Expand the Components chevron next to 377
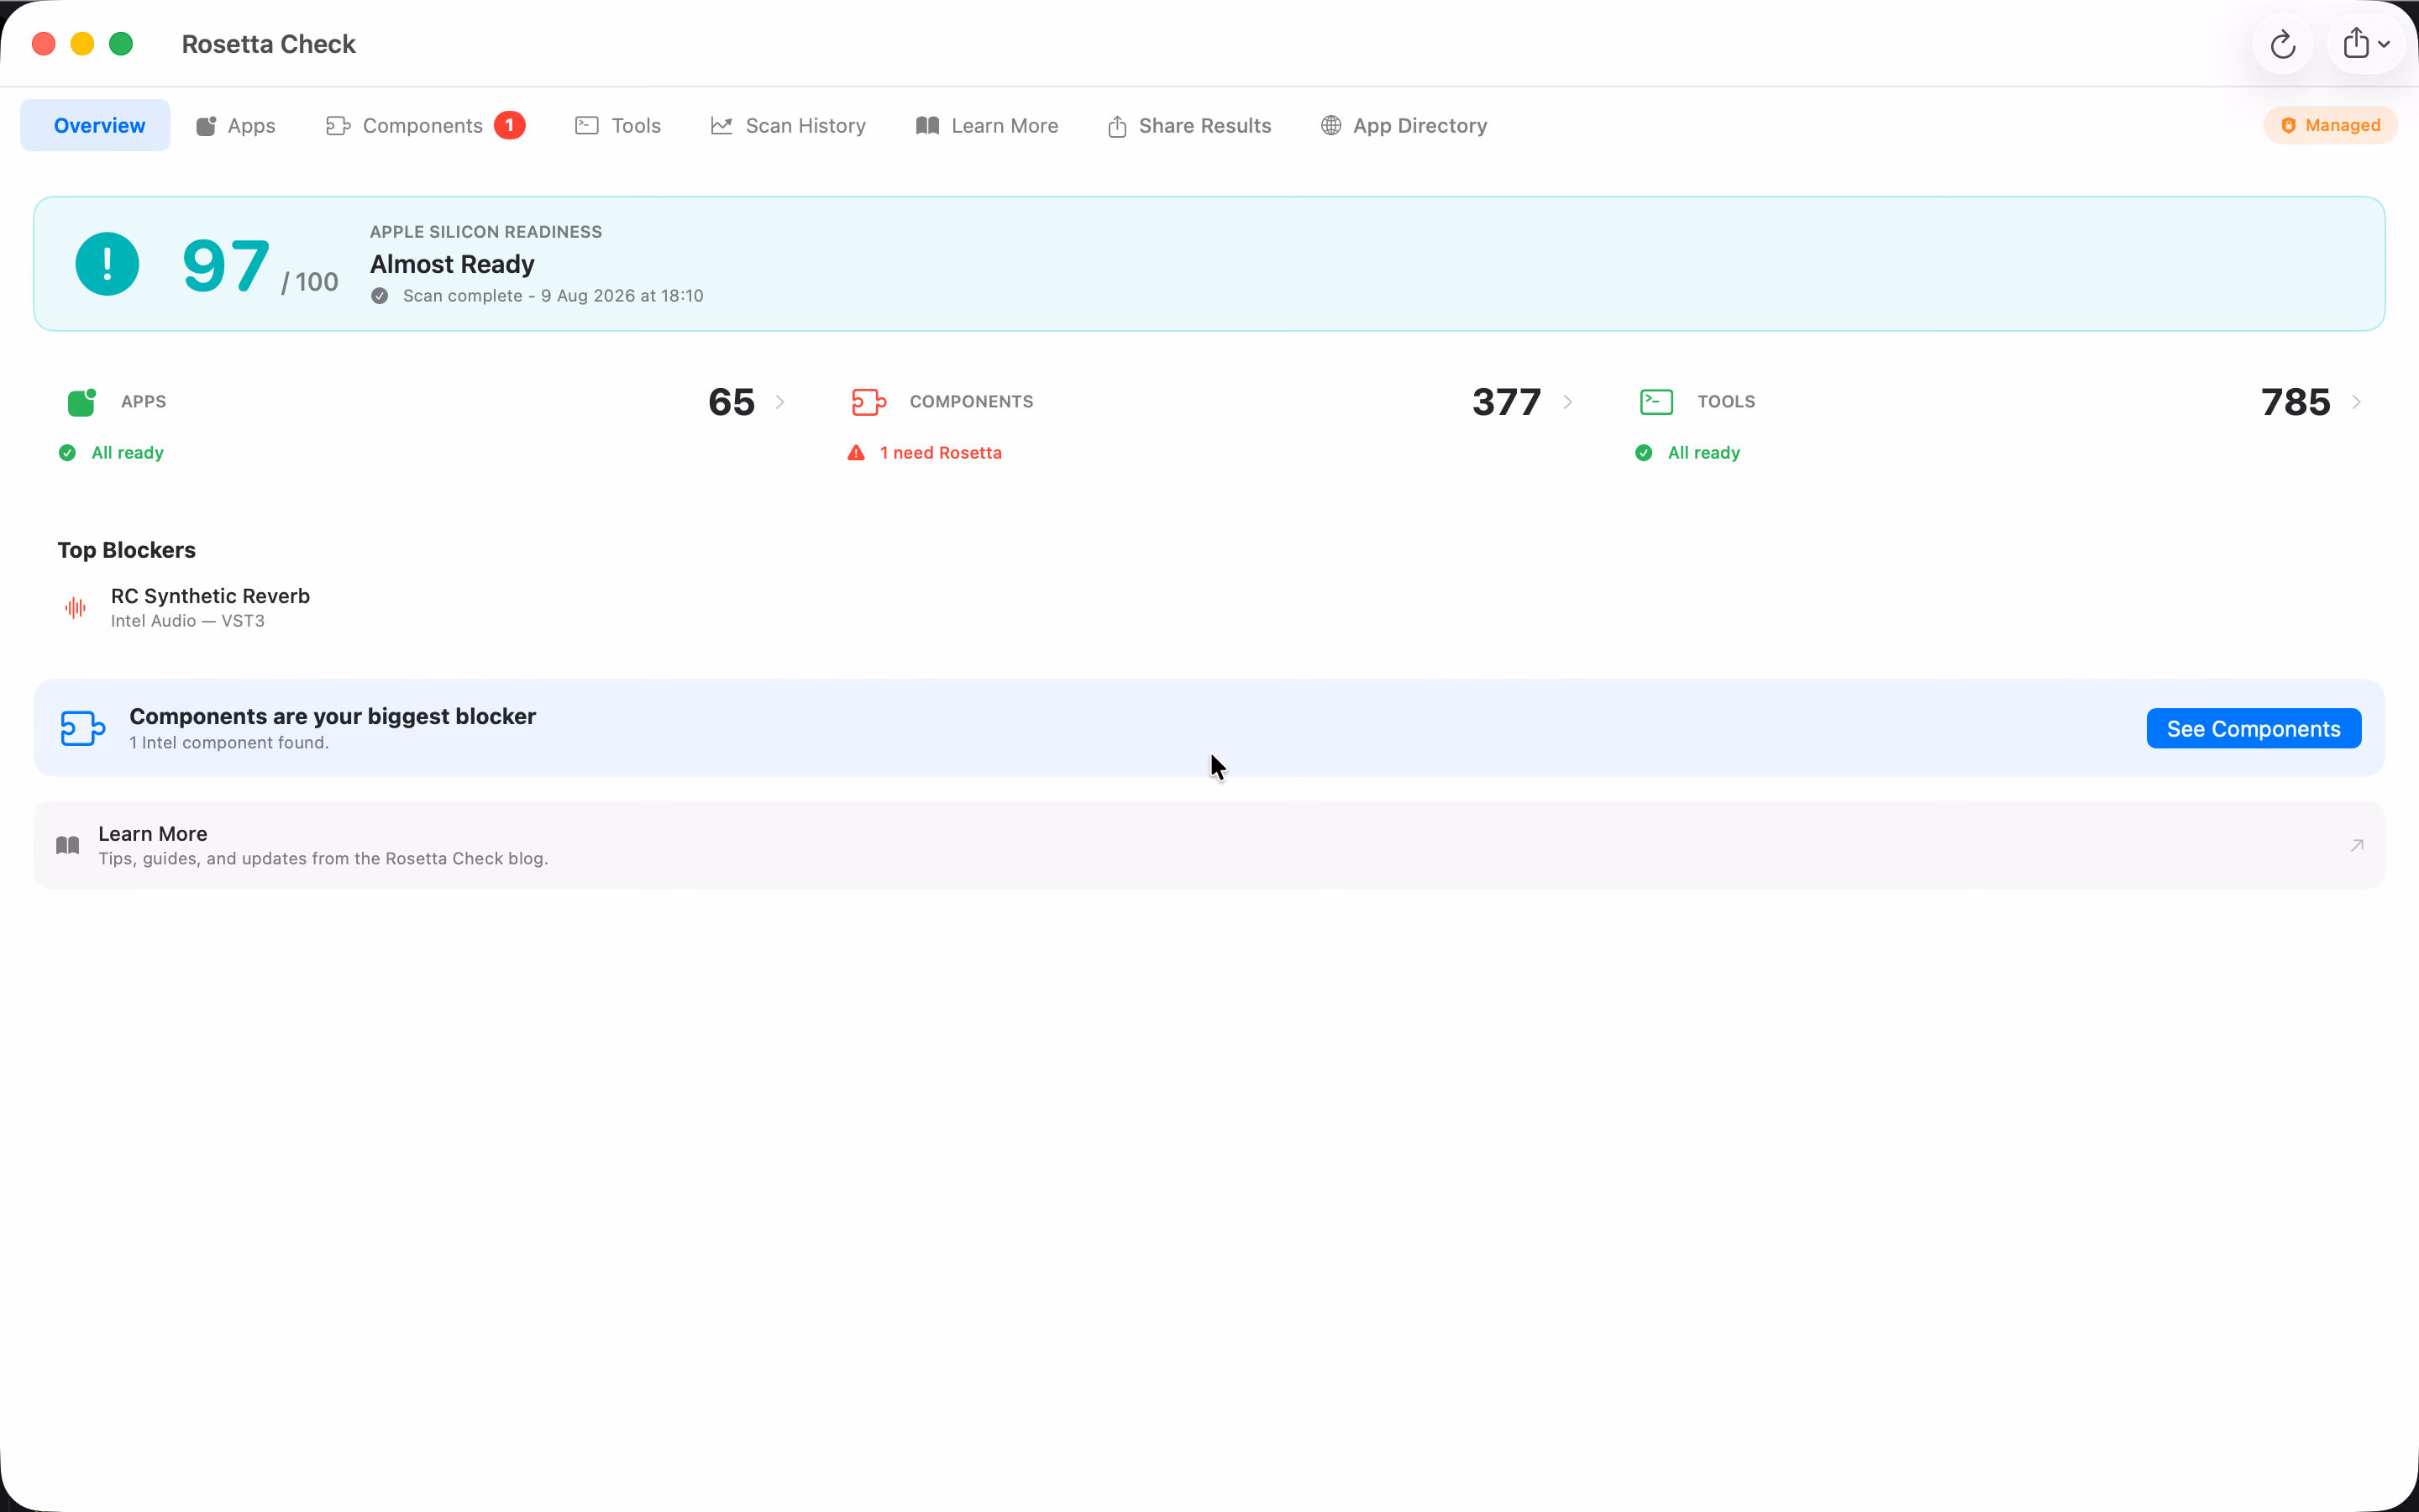 pos(1567,402)
